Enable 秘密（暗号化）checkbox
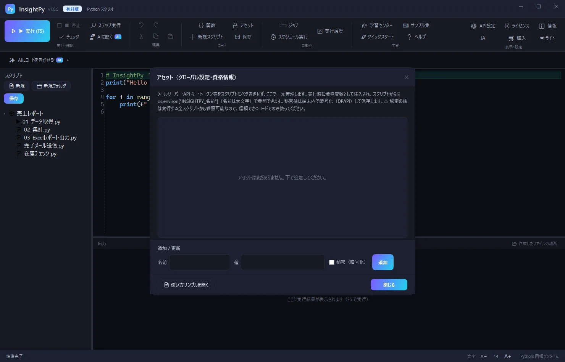Viewport: 565px width, 362px height. tap(332, 262)
